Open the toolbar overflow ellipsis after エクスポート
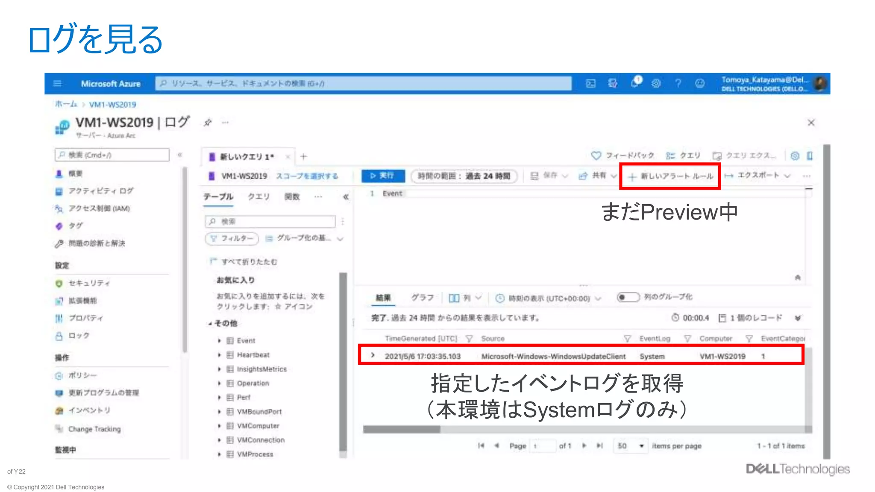 point(806,176)
